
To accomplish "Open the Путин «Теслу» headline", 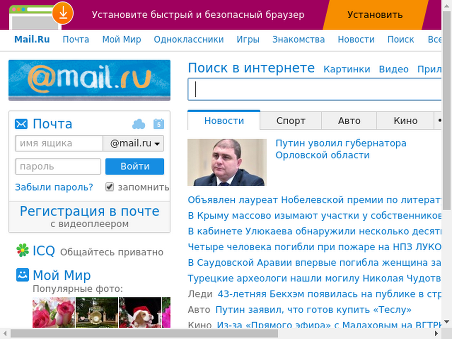I will [x=313, y=309].
